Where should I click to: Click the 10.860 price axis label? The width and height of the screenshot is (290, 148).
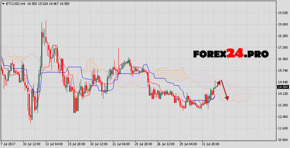(282, 140)
